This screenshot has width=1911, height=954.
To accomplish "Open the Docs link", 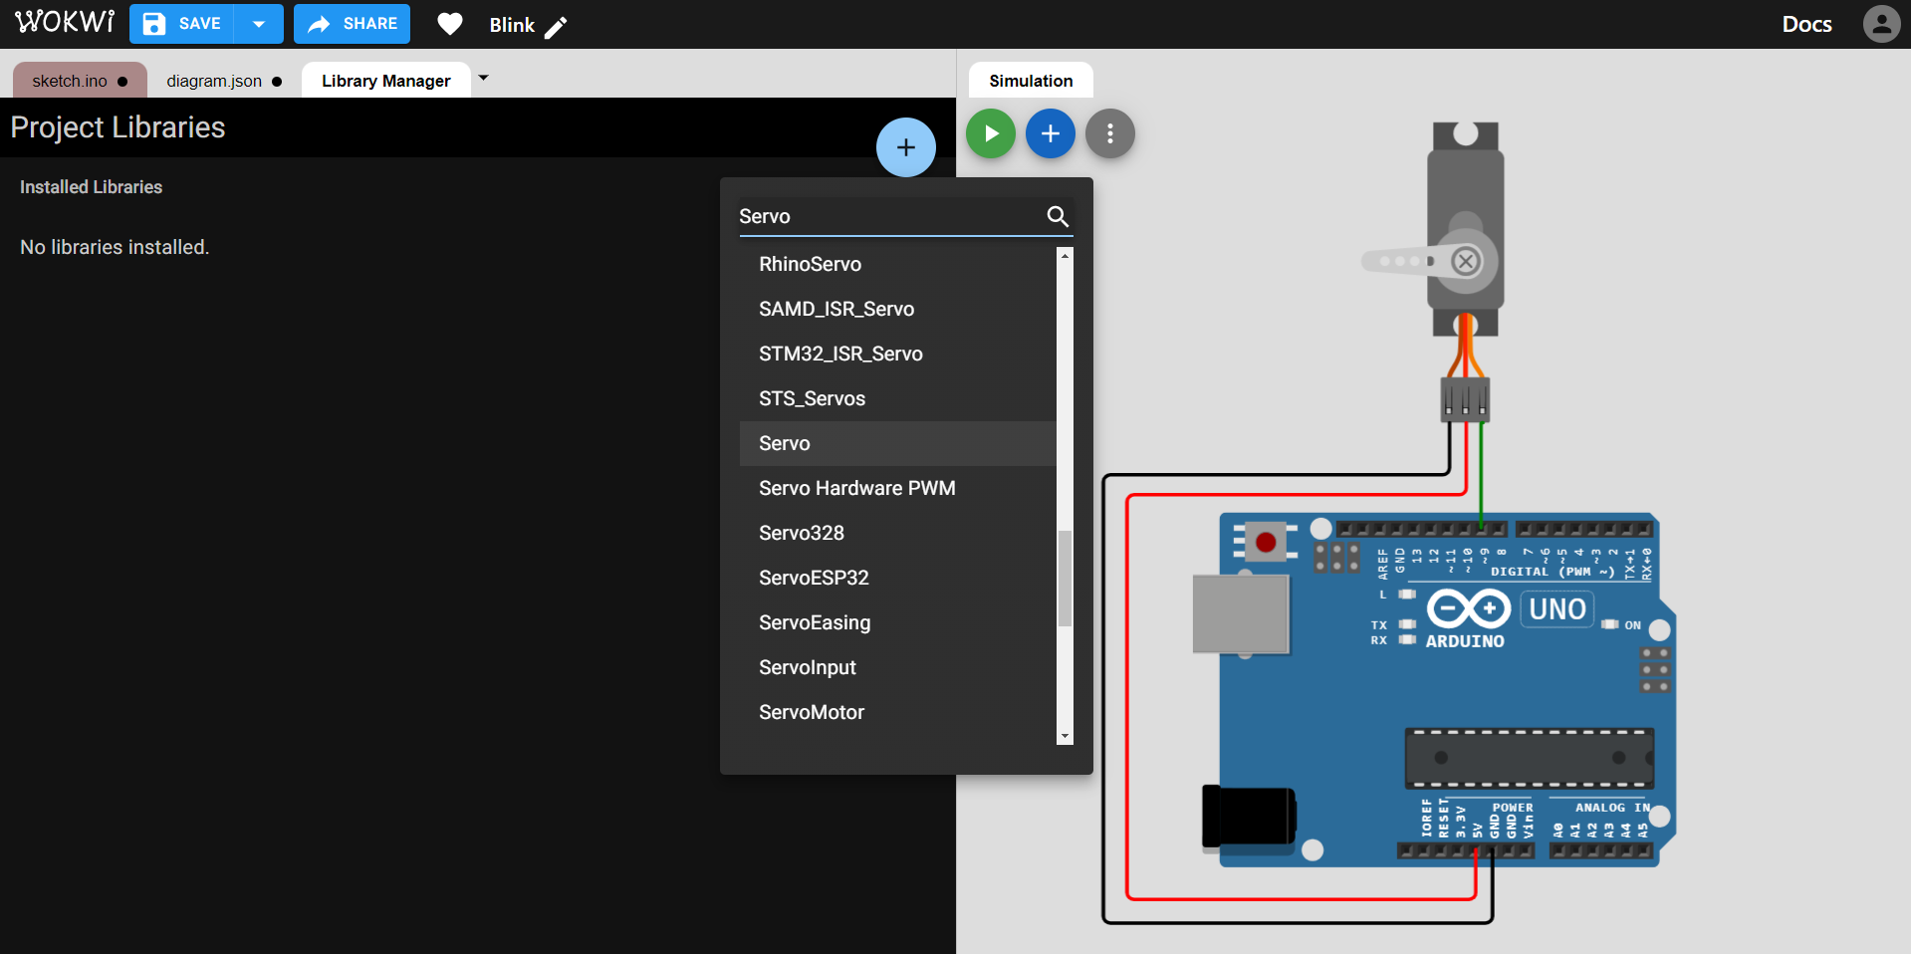I will [1806, 24].
